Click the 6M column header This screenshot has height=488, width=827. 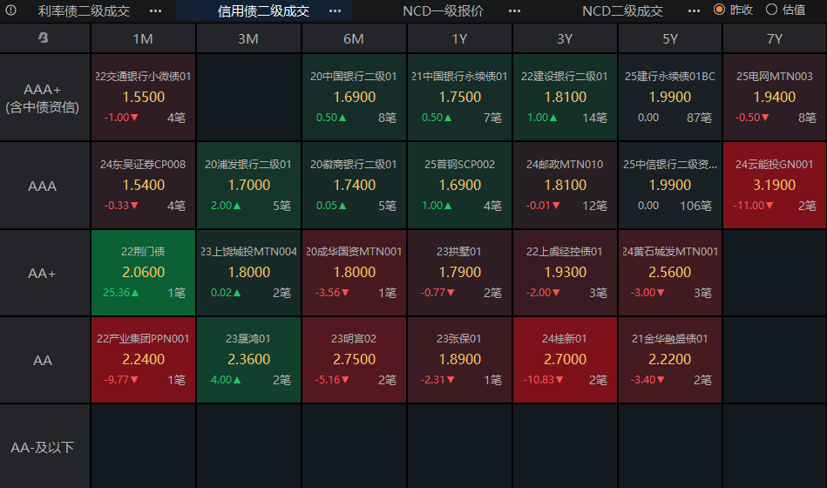coord(354,38)
